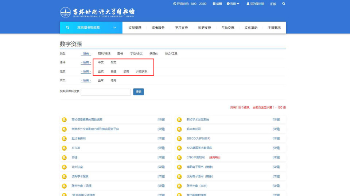Filter type by 图书

point(120,54)
